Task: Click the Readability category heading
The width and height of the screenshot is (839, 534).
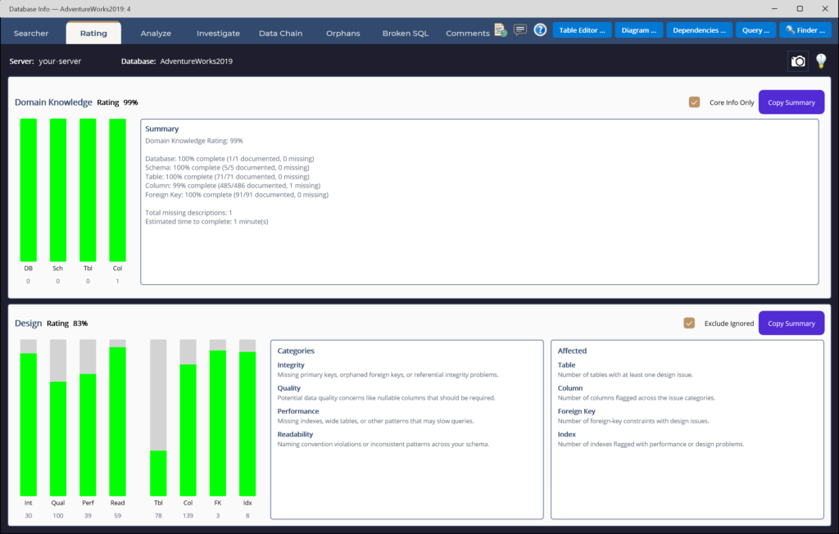Action: (x=295, y=434)
